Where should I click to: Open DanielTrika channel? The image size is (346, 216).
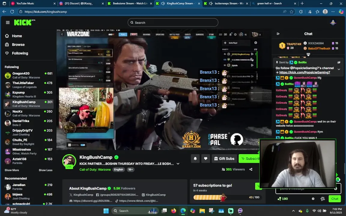[x=29, y=123]
